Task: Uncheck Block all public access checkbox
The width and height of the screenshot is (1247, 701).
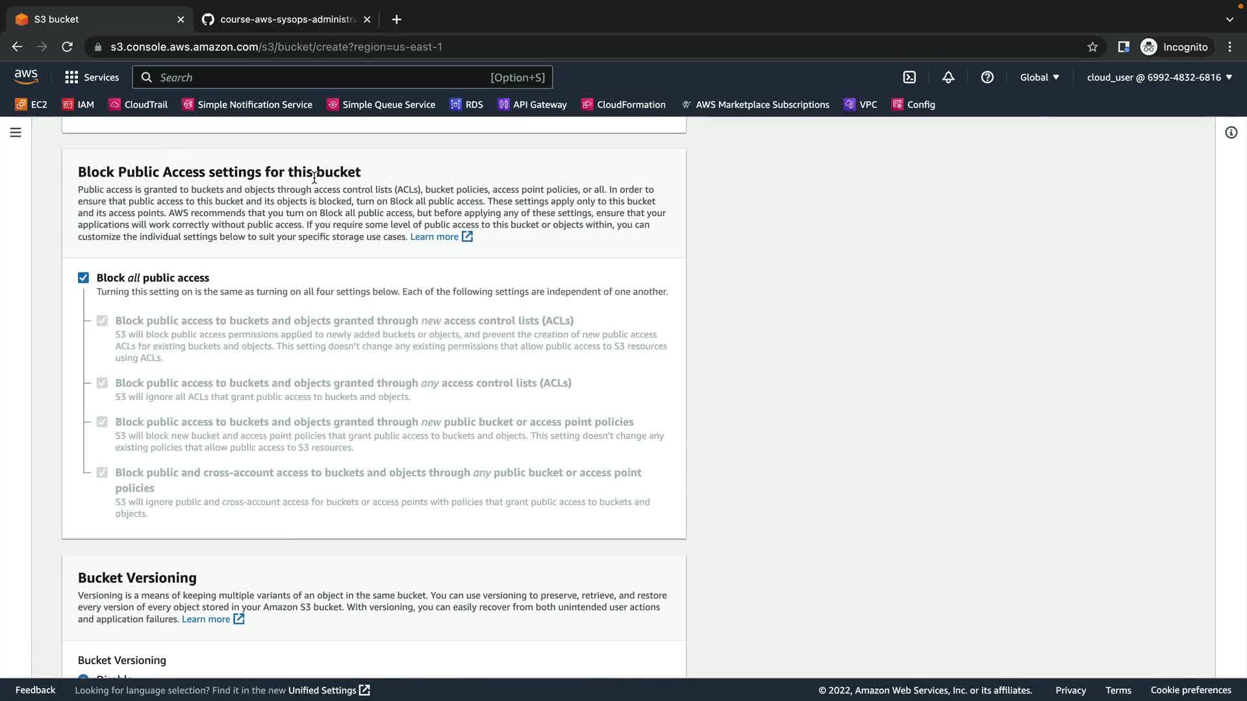Action: (83, 278)
